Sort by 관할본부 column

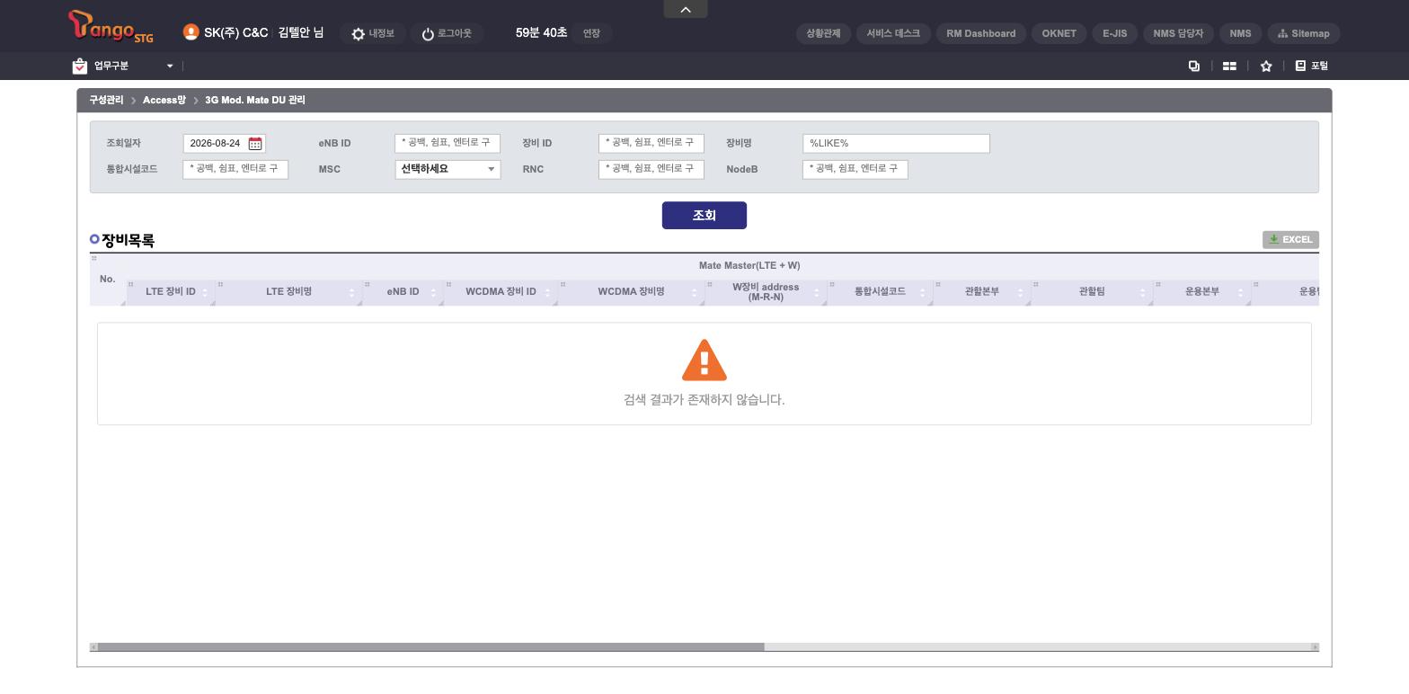[981, 292]
